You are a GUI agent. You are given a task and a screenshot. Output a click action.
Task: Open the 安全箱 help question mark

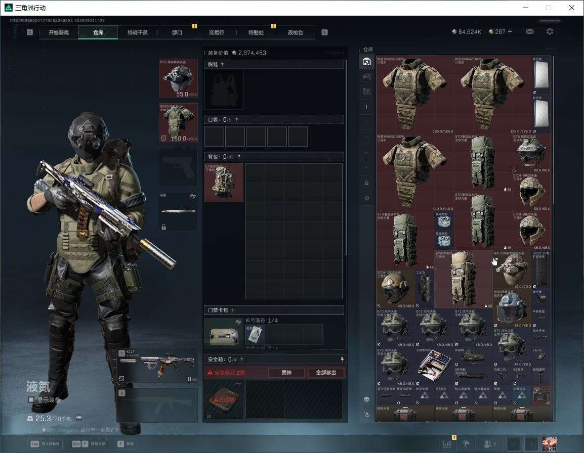(x=242, y=359)
